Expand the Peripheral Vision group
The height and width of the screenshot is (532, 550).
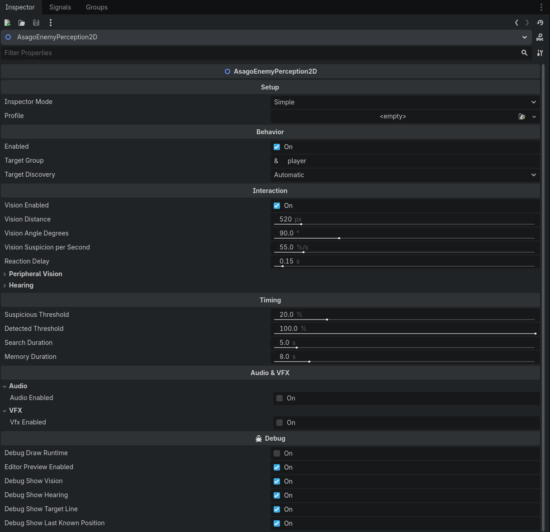[33, 274]
